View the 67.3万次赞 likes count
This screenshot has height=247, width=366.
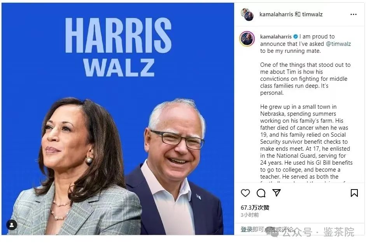(255, 207)
